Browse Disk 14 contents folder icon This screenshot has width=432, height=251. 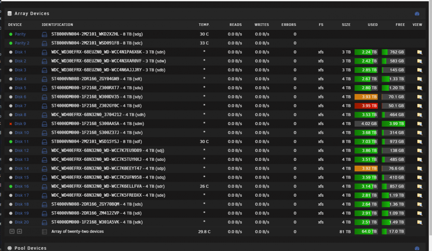(x=419, y=169)
